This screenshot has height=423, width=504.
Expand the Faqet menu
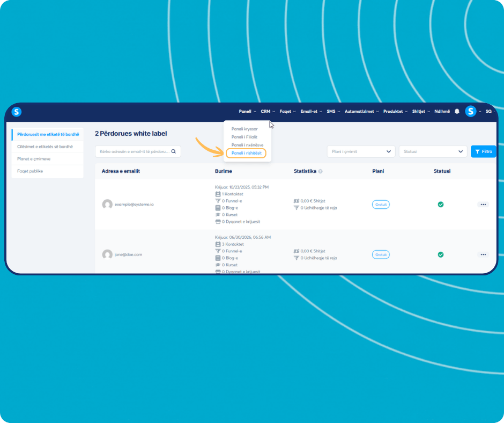[x=287, y=111]
